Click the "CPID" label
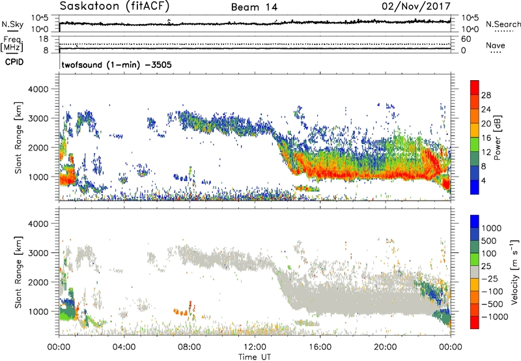521x361 pixels. tap(14, 62)
